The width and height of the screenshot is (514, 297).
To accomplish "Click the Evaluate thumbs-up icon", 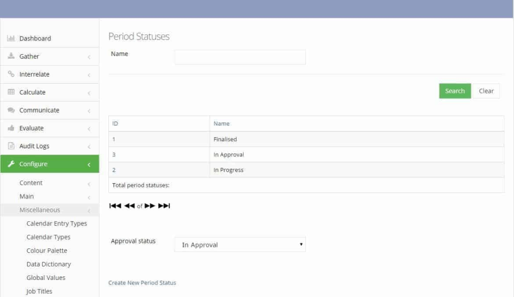I will [x=11, y=128].
